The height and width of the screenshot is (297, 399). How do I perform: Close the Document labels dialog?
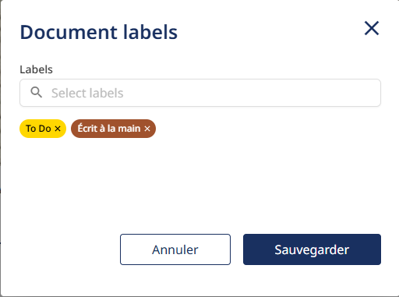point(372,28)
